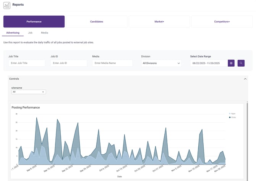Screen dimensions: 256x181
Task: Click the Reports chart icon in header
Action: (x=7, y=5)
